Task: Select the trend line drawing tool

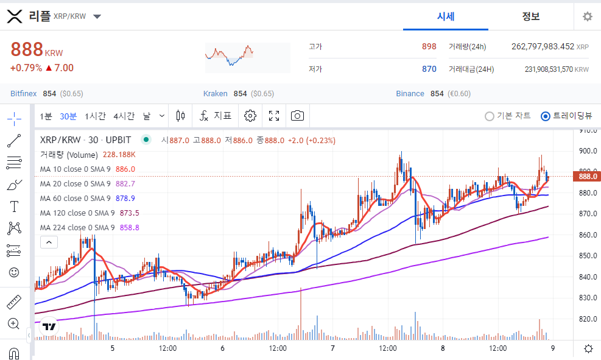Action: point(14,141)
